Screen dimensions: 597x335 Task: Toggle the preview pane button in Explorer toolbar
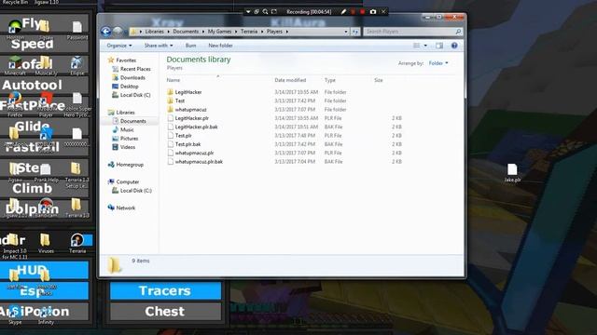pyautogui.click(x=439, y=46)
